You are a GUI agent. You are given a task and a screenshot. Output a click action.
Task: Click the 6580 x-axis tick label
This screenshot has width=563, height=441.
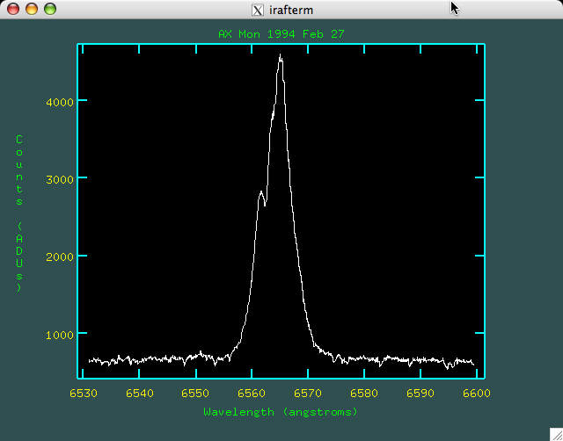click(x=364, y=394)
